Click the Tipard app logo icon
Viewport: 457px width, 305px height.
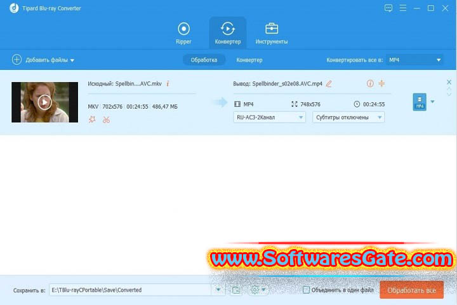(x=14, y=8)
